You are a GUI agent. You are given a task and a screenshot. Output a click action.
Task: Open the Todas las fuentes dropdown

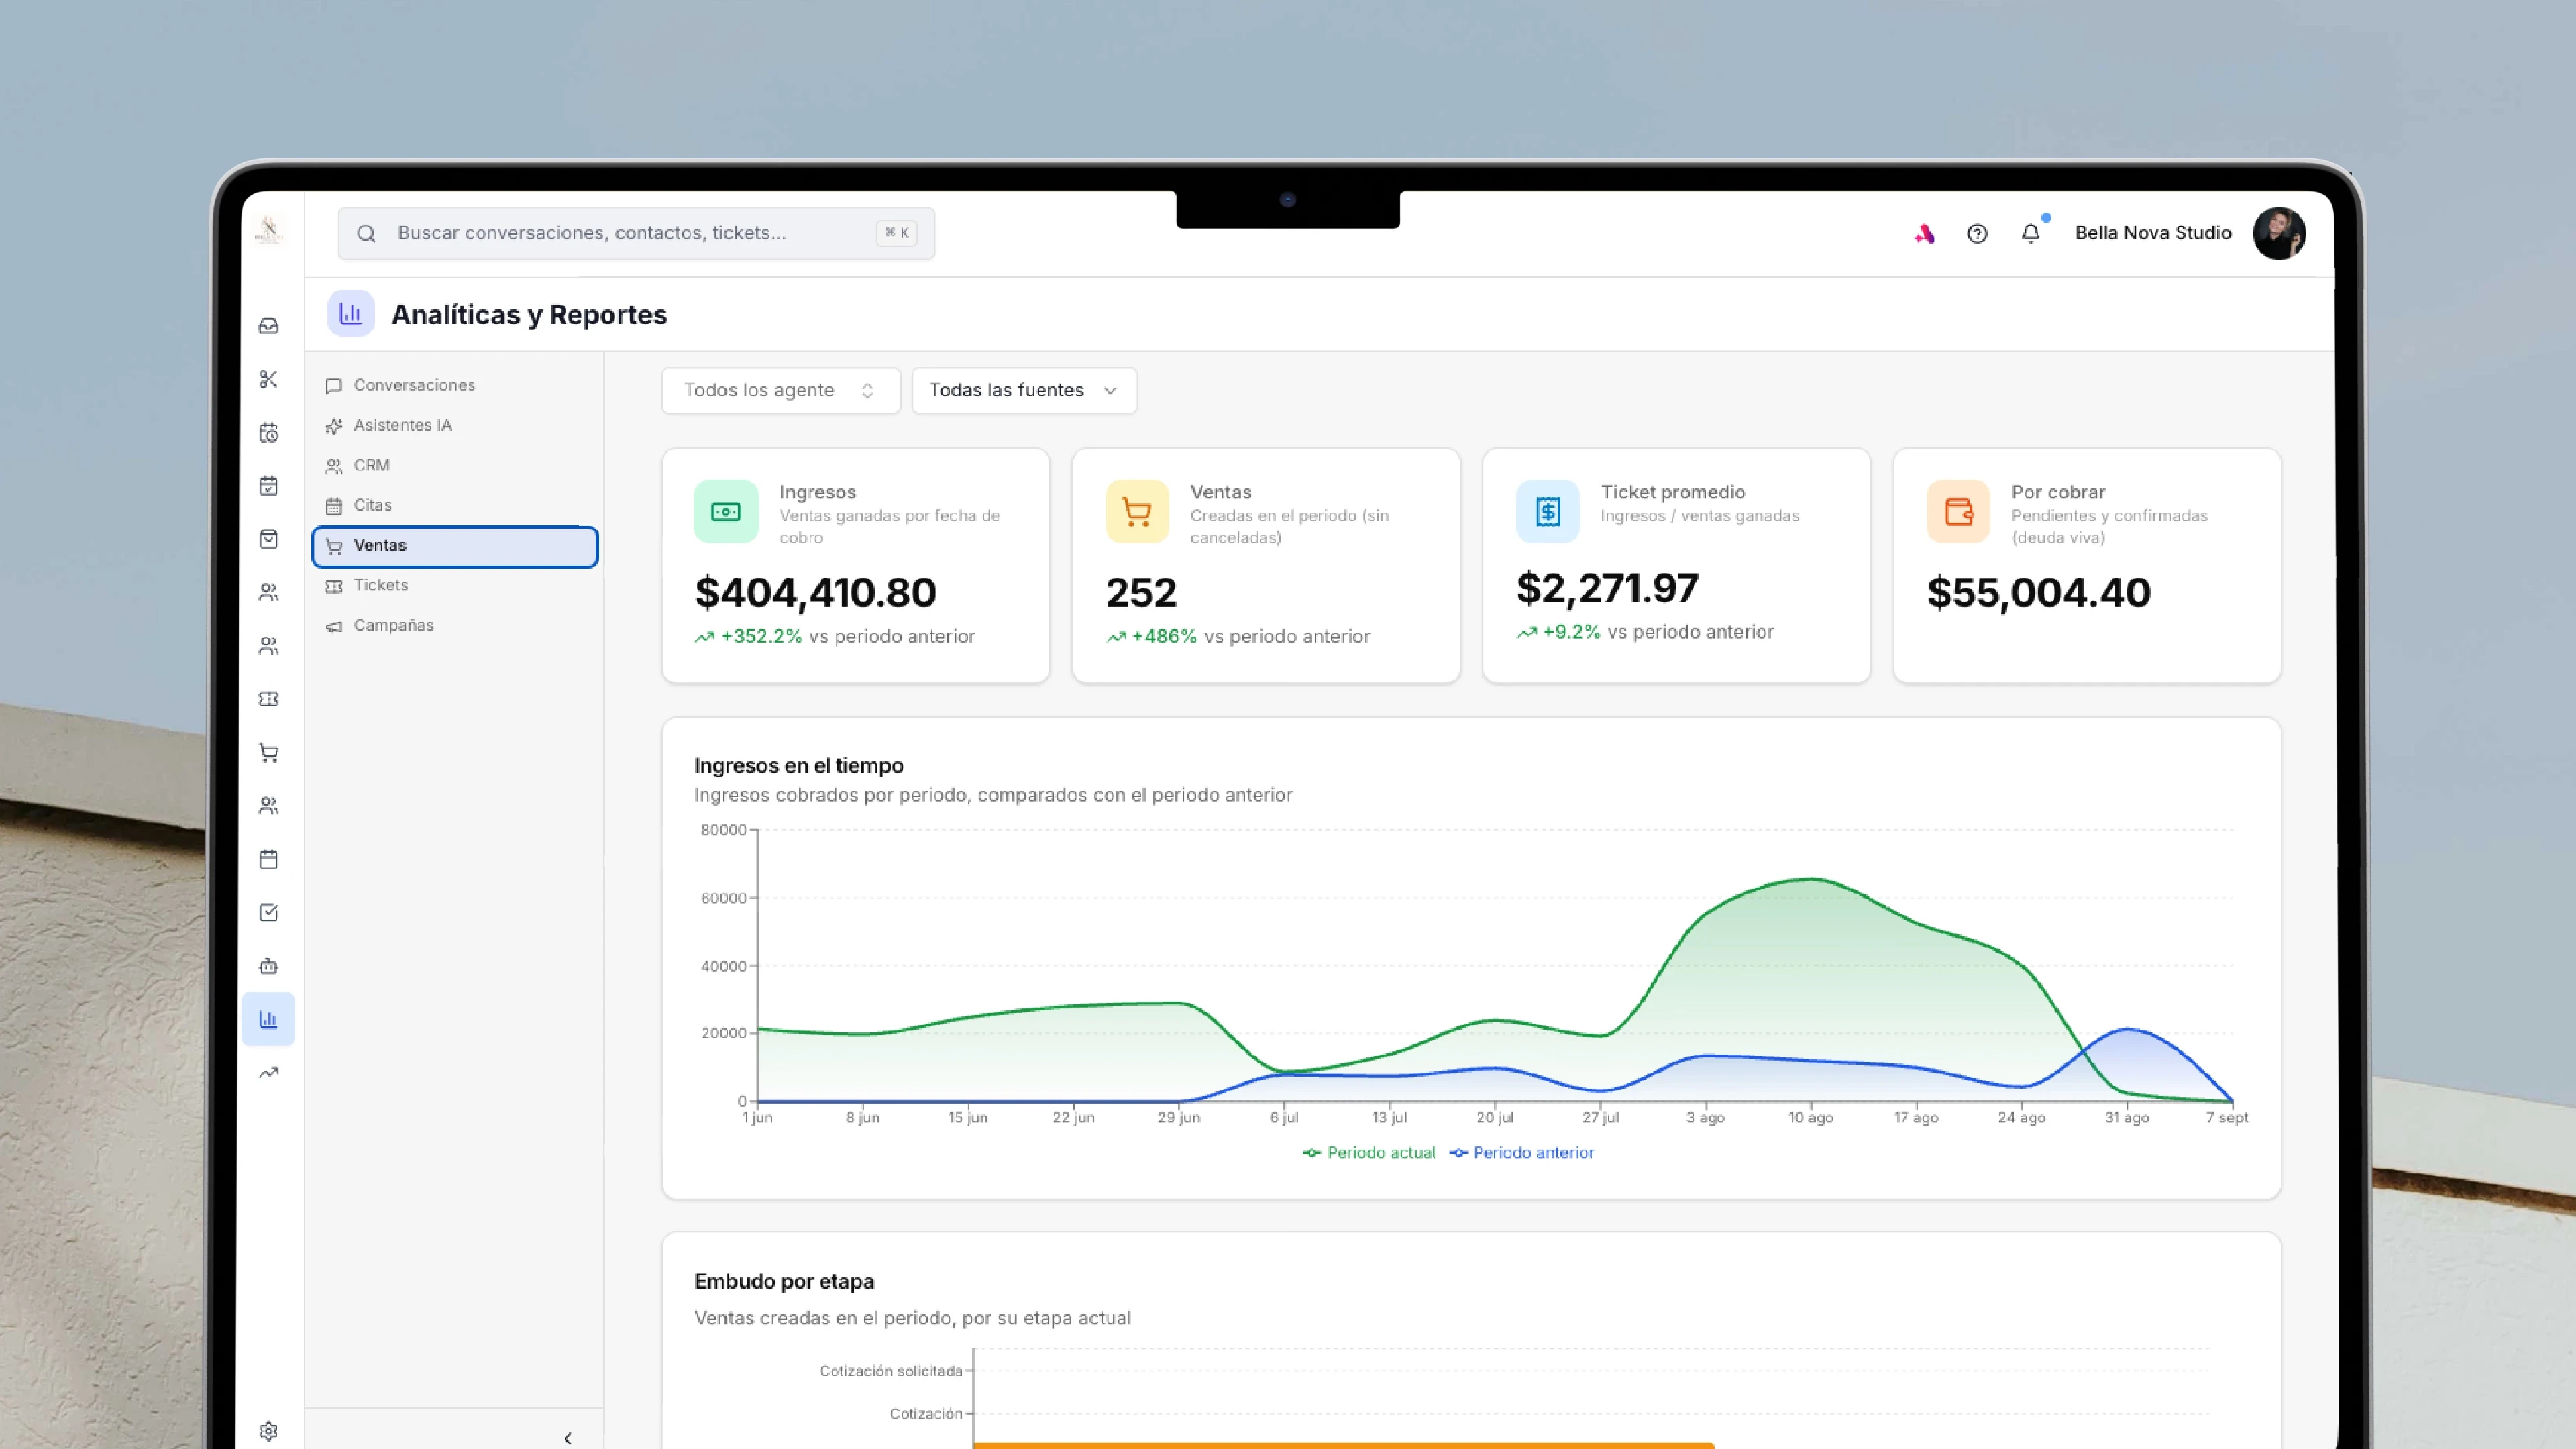[x=1024, y=390]
